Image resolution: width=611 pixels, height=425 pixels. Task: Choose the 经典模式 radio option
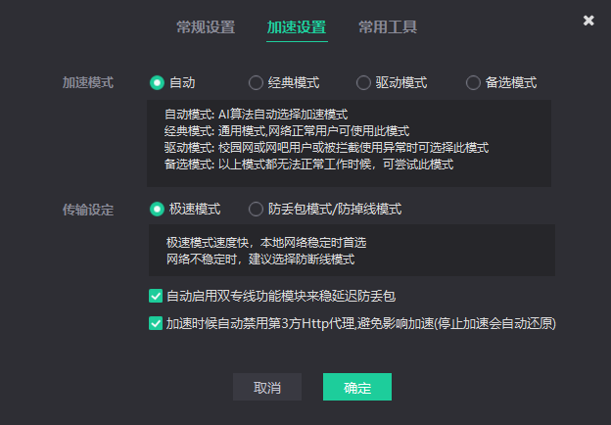tap(257, 83)
